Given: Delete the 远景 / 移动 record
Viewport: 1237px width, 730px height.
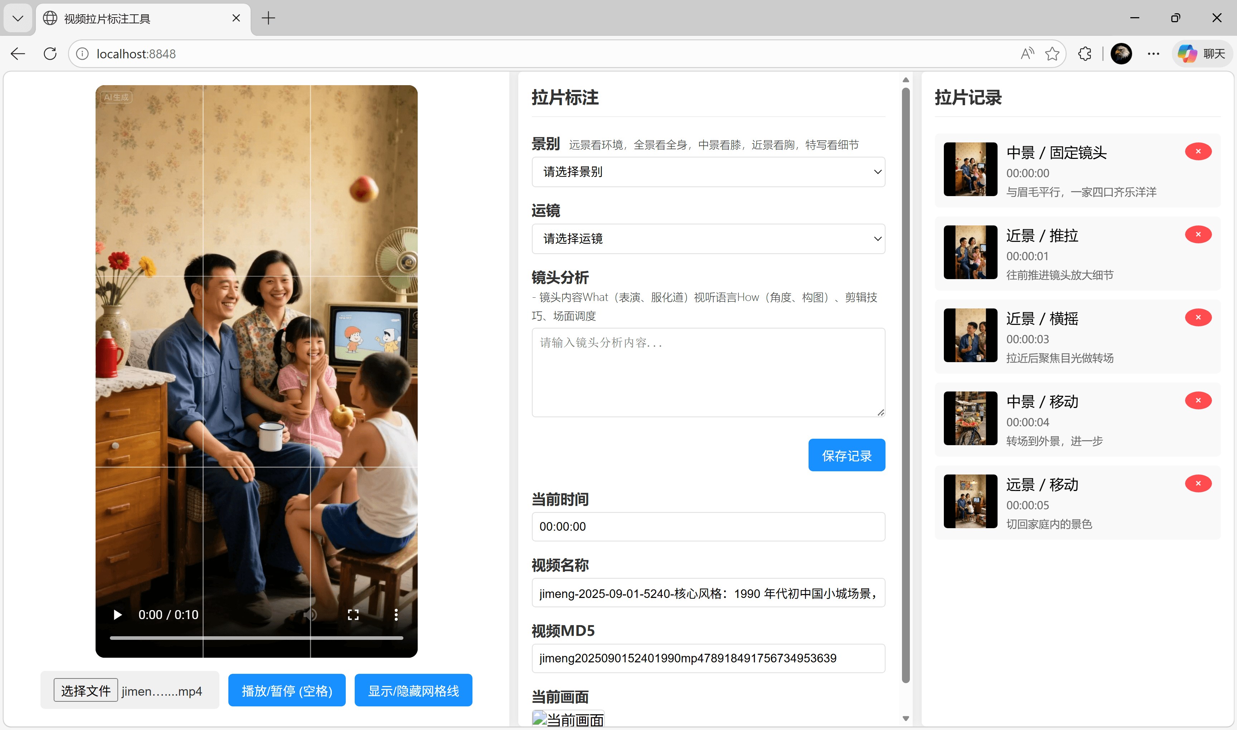Looking at the screenshot, I should coord(1198,484).
